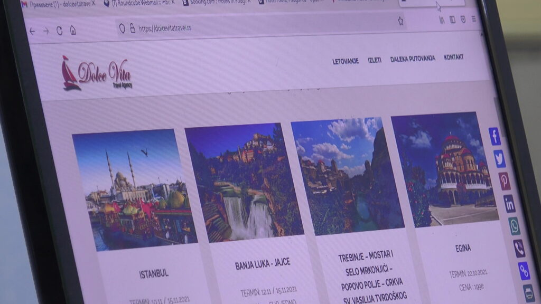Bookmark this page with the star icon
This screenshot has height=304, width=541.
pyautogui.click(x=400, y=21)
